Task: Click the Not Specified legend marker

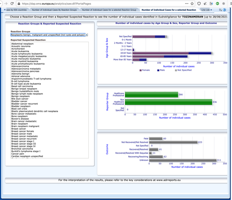Action: point(176,70)
